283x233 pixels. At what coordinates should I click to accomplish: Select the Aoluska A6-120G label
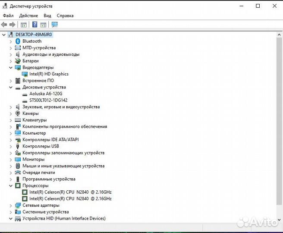pos(46,94)
